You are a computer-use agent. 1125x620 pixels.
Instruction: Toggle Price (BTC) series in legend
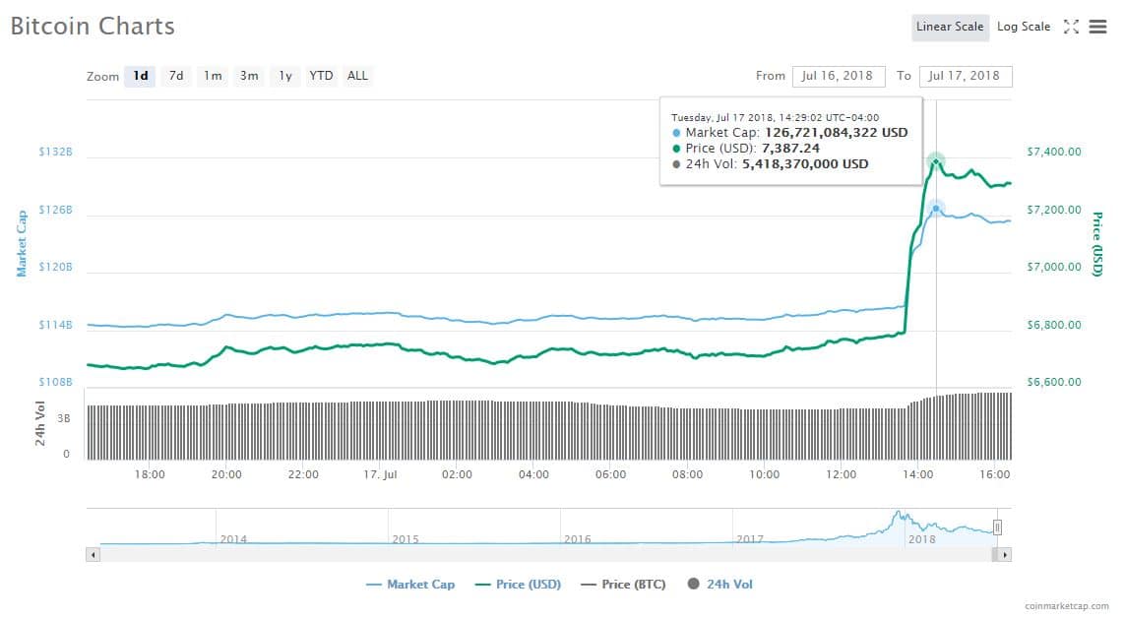pos(623,585)
